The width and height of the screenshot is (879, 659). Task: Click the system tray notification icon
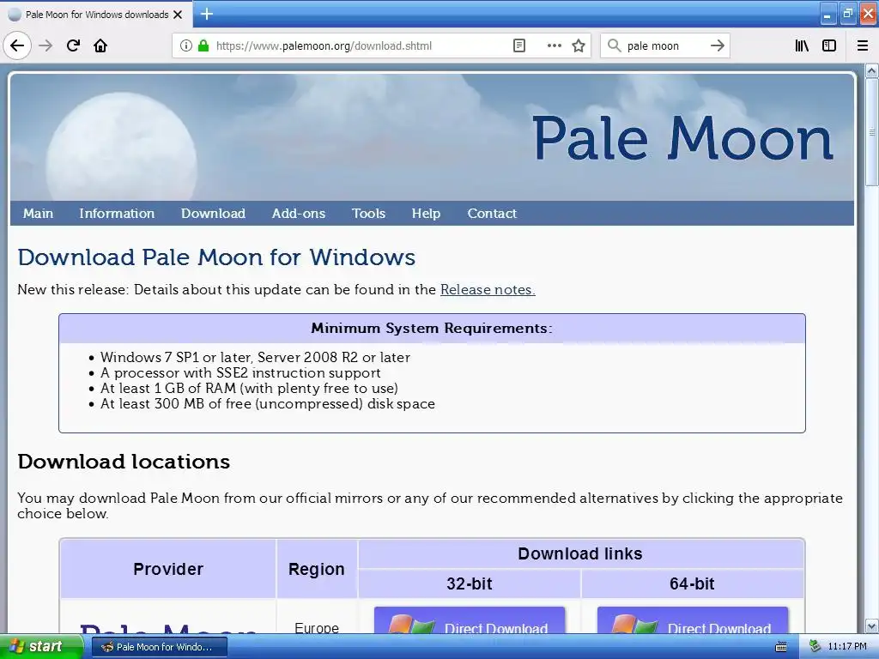pyautogui.click(x=815, y=647)
